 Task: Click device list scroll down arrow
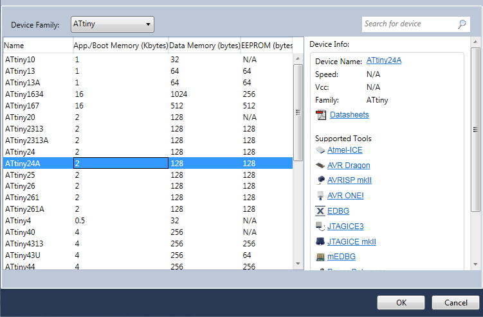click(x=298, y=264)
